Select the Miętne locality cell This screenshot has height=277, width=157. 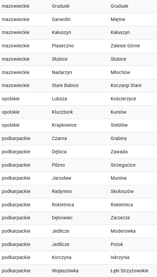(x=118, y=19)
